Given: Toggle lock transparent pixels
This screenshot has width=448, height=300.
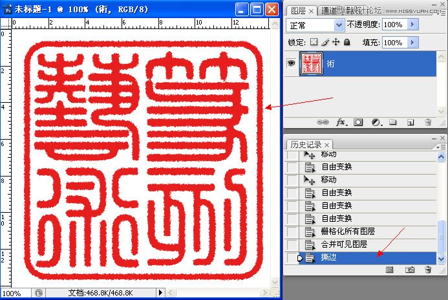Looking at the screenshot, I should (314, 42).
